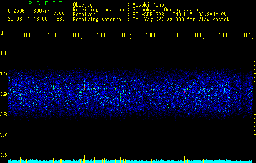256x163 pixels.
Task: Click the count value 38
Action: click(60, 19)
